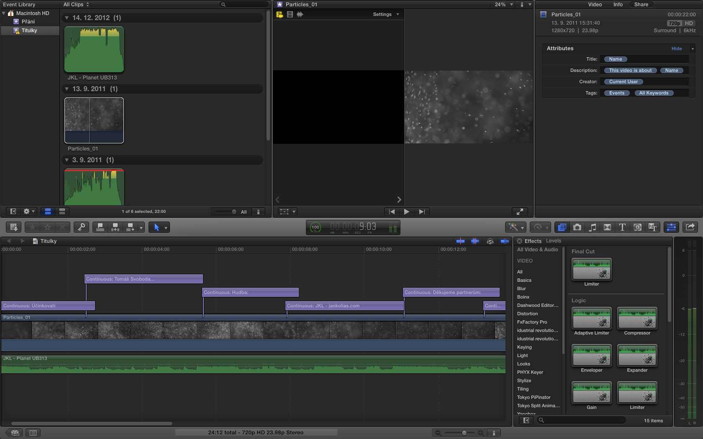Collapse the Macintosh HD library tree

[4, 13]
